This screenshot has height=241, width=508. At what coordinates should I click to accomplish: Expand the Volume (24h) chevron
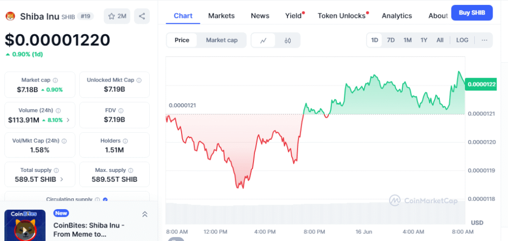point(68,120)
